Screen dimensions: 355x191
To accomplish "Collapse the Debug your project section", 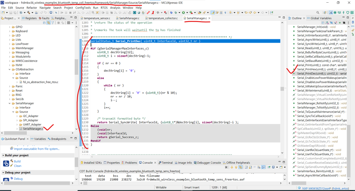I will point(3,173).
